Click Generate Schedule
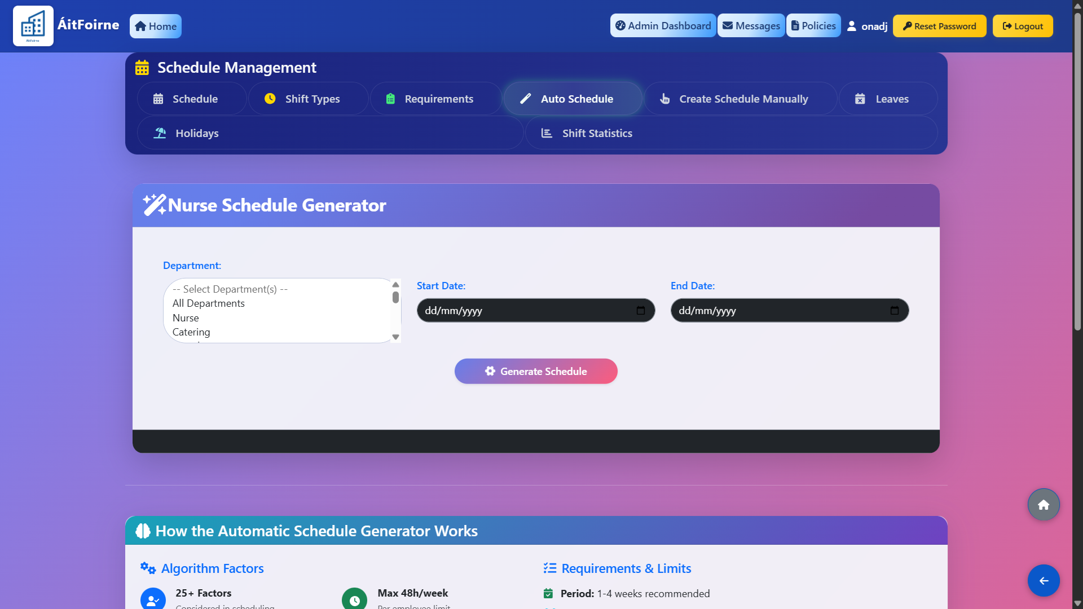 click(x=536, y=371)
